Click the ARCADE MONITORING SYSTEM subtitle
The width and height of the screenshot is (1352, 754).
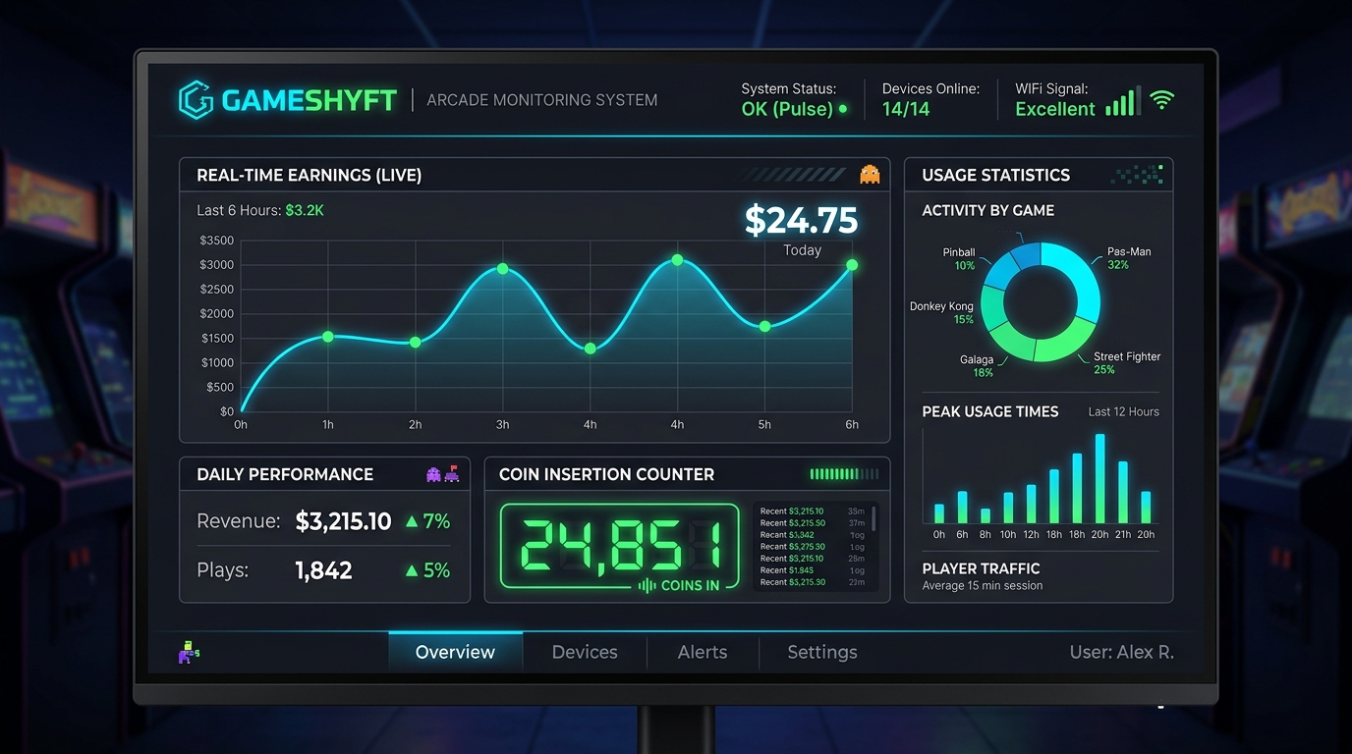542,100
